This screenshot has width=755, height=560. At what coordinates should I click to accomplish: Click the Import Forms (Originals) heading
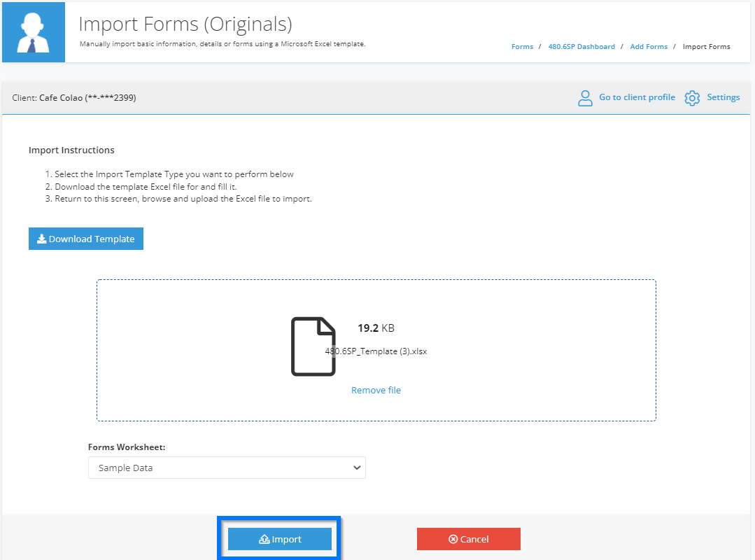pyautogui.click(x=185, y=24)
